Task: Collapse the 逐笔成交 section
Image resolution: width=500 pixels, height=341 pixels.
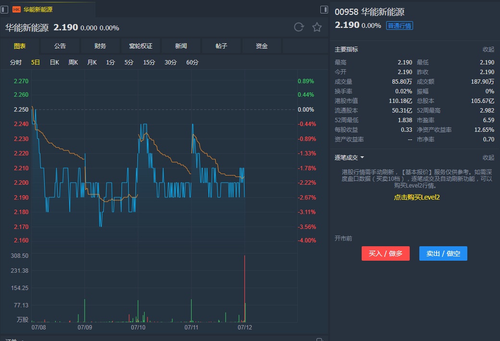Action: [x=488, y=157]
